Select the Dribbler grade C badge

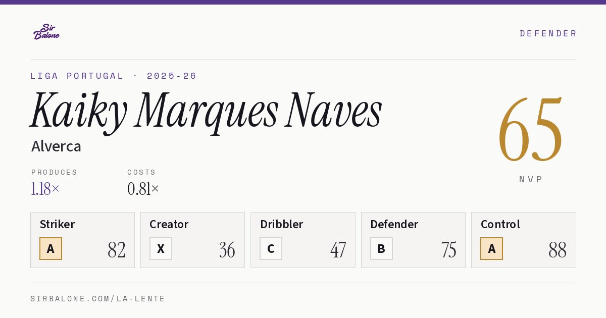pos(271,248)
